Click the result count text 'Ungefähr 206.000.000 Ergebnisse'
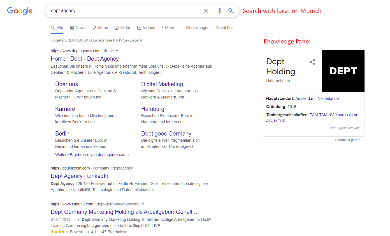This screenshot has width=390, height=236. pos(81,40)
